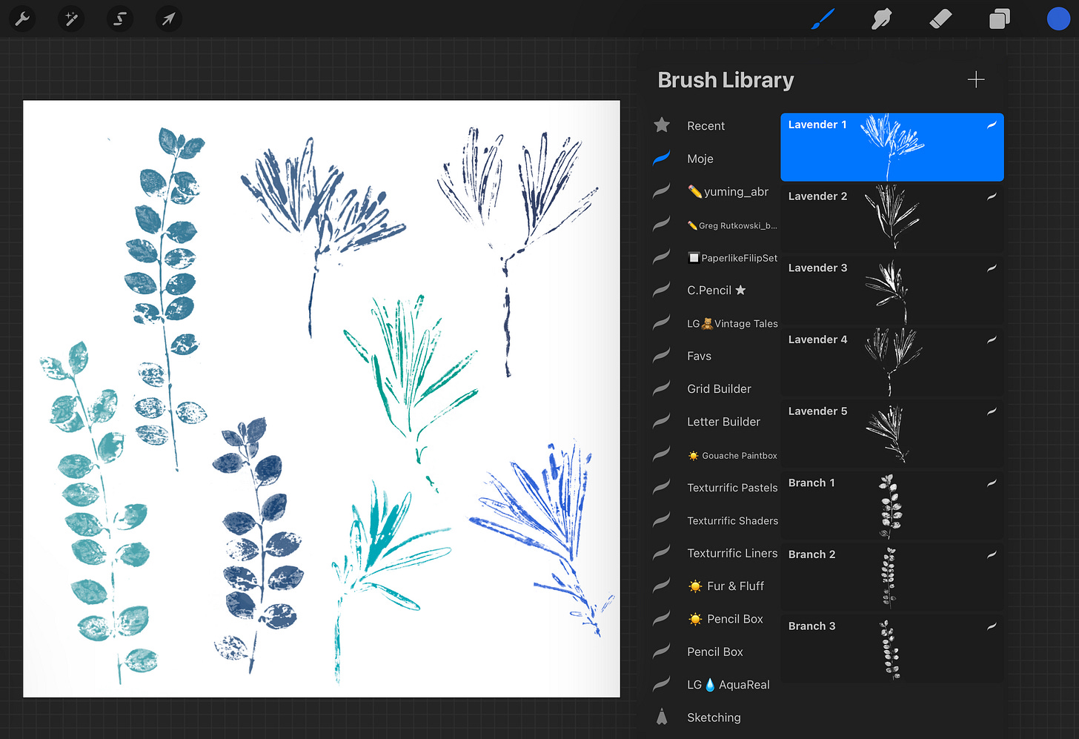Select the Branch 3 brush
Viewport: 1079px width, 739px height.
(x=892, y=649)
